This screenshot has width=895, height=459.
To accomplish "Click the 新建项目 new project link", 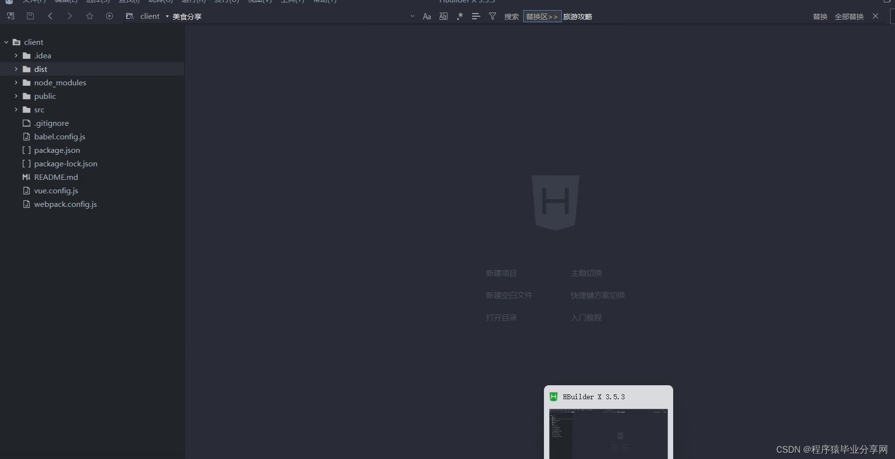I will (x=501, y=273).
